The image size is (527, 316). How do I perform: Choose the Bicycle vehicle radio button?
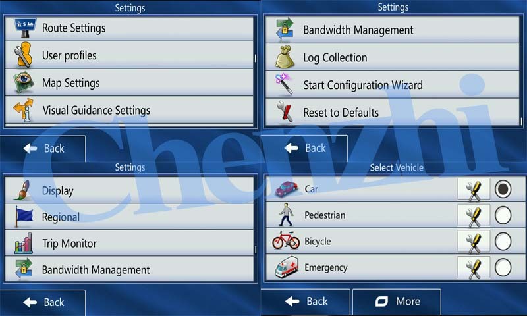[x=503, y=242]
